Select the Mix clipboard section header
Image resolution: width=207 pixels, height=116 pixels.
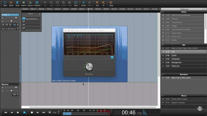tap(184, 45)
